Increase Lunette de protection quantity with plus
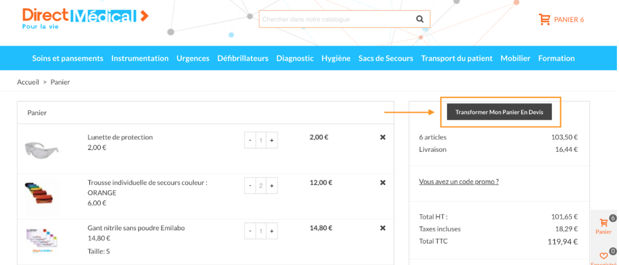The image size is (619, 265). coord(272,140)
